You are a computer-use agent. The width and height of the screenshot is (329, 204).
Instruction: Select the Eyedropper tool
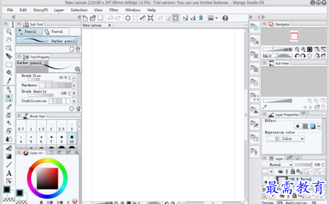pos(9,81)
